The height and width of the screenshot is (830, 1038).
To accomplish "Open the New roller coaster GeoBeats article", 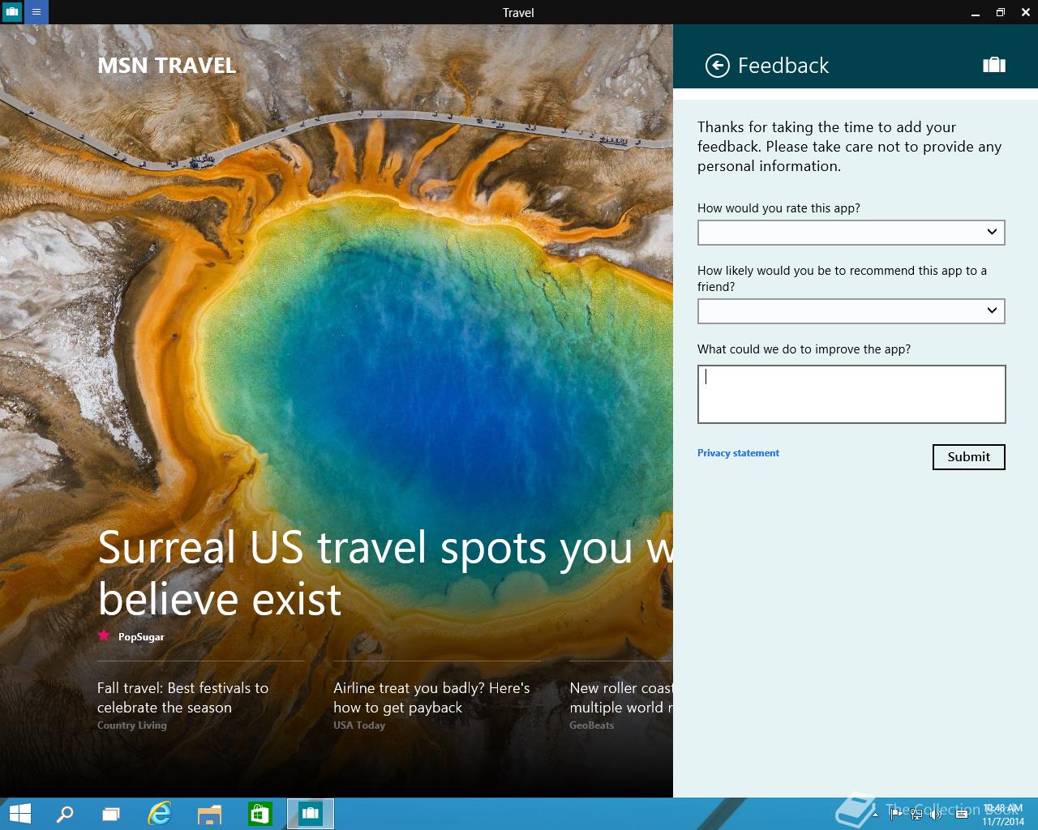I will pyautogui.click(x=621, y=698).
